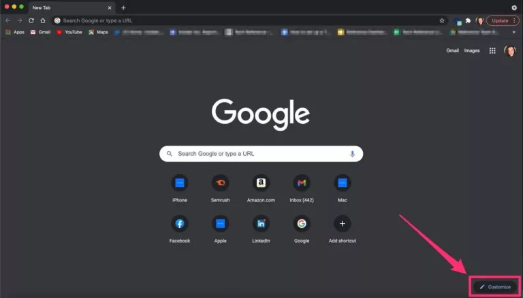Screen dimensions: 523x298
Task: Click the magnifier icon in search box
Action: pos(170,154)
